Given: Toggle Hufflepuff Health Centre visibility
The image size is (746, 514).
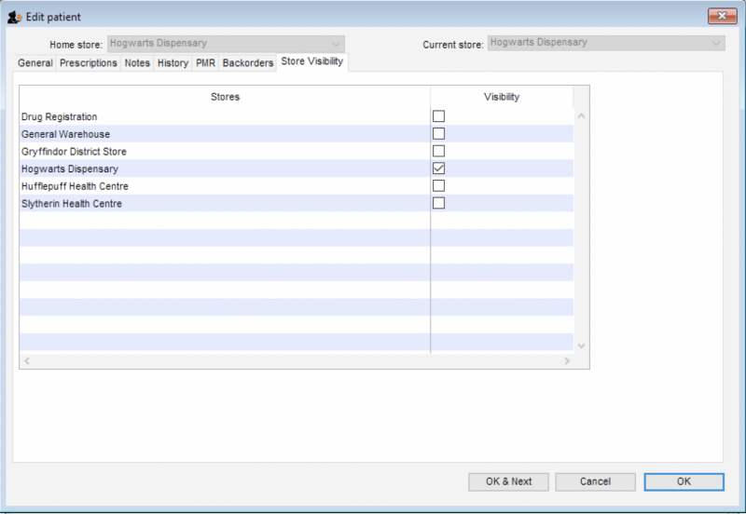Looking at the screenshot, I should coord(438,186).
